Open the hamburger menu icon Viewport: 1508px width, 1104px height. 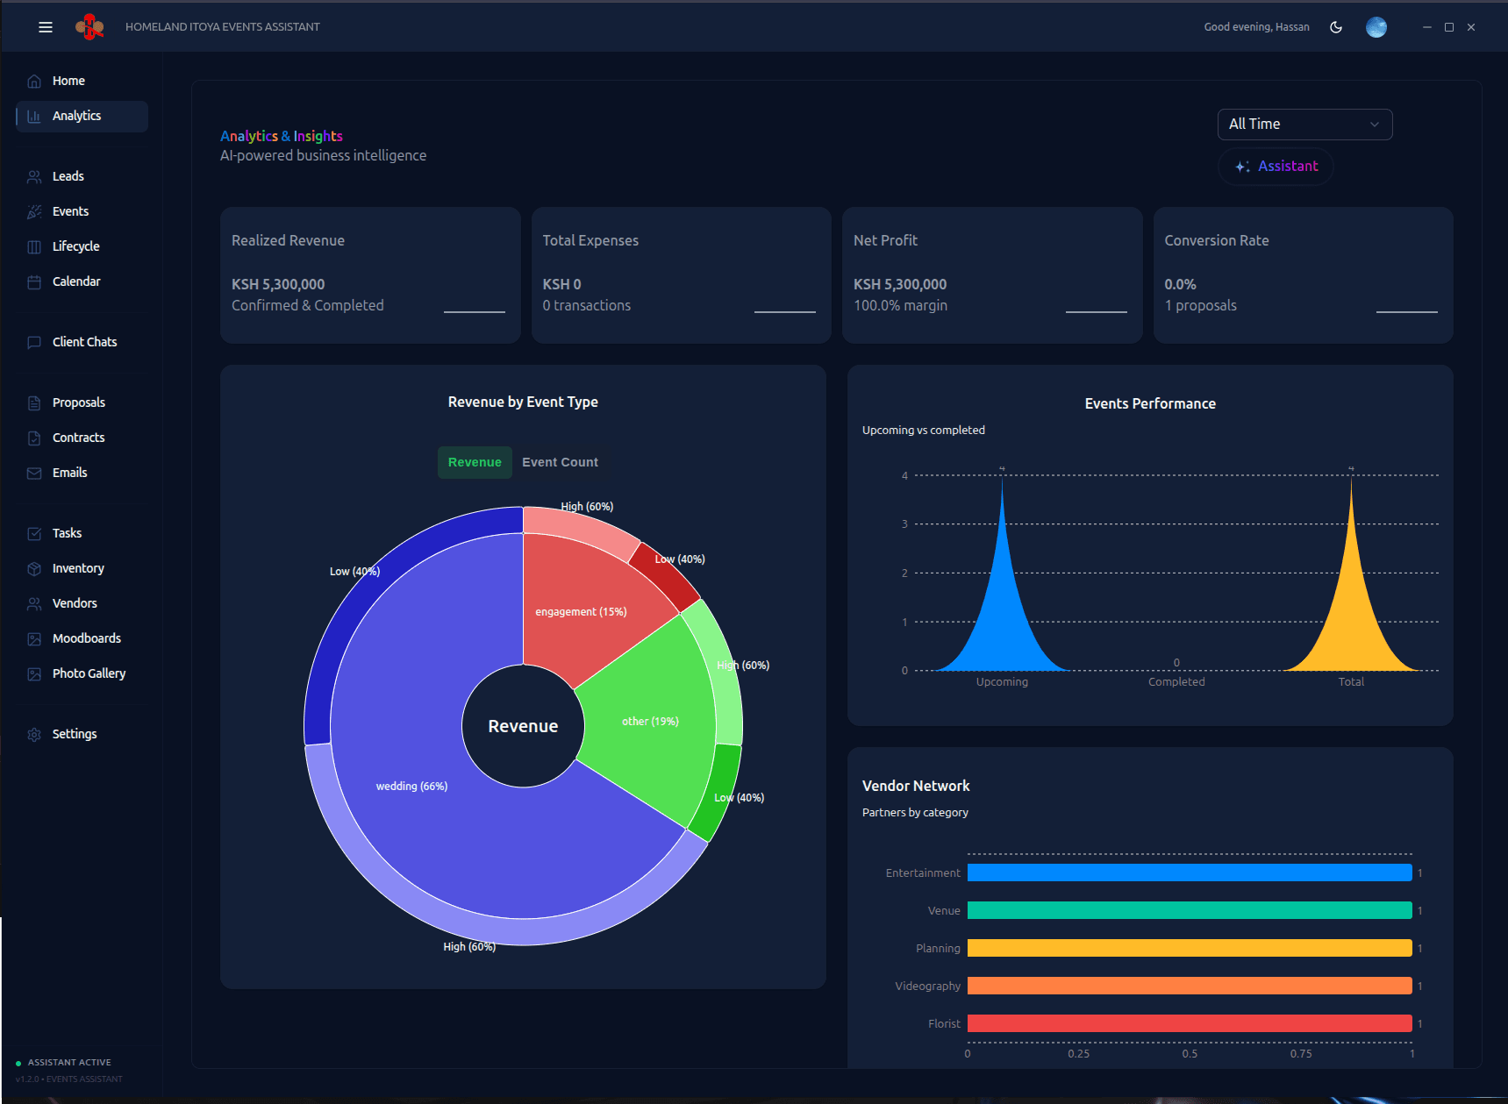coord(46,27)
